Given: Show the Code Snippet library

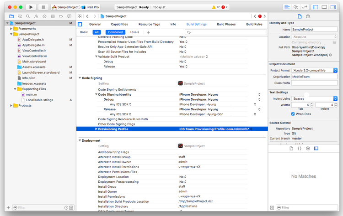Looking at the screenshot, I should [x=300, y=149].
